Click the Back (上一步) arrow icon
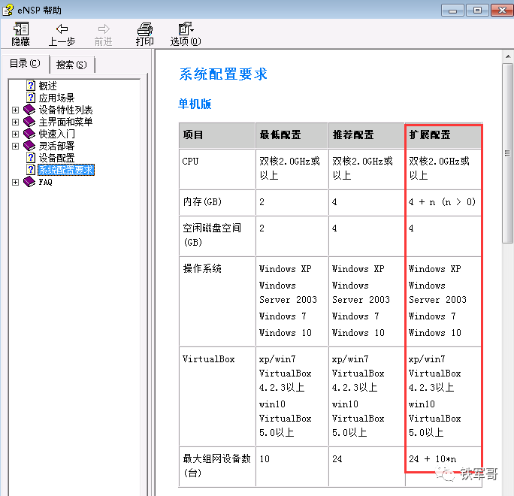 tap(62, 29)
